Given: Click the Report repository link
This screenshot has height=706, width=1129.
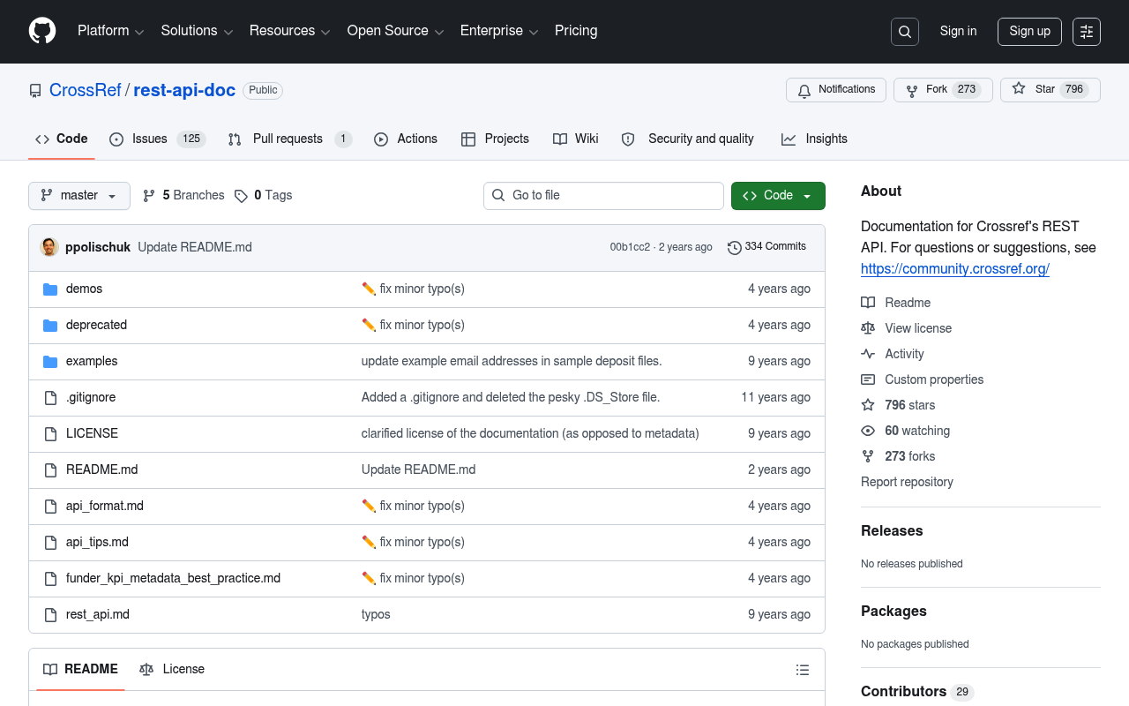Looking at the screenshot, I should click(907, 482).
